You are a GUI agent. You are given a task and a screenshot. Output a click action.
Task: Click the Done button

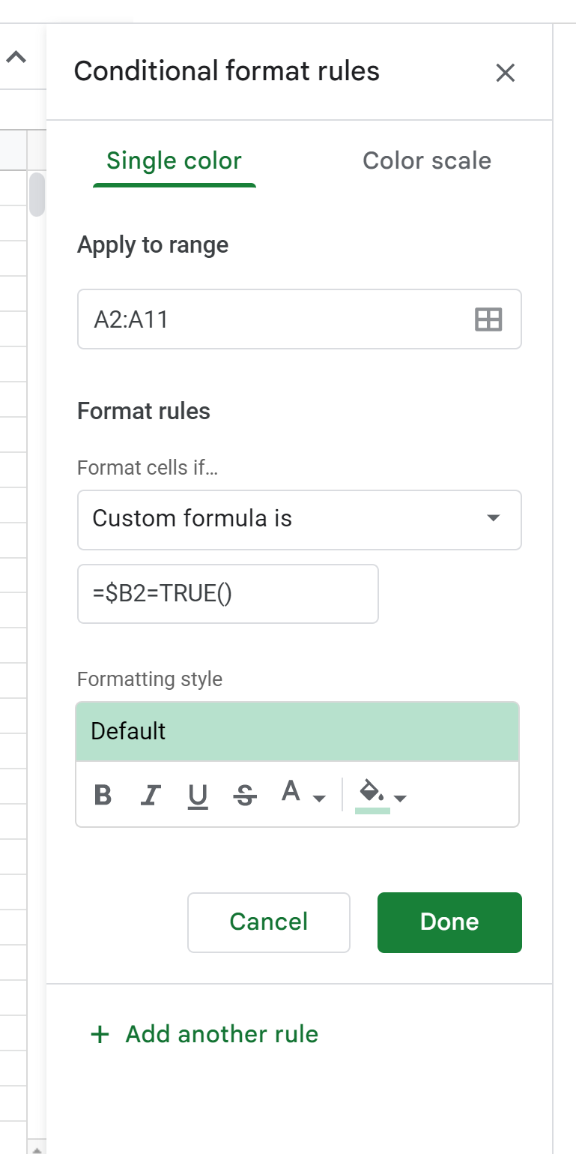pos(449,922)
